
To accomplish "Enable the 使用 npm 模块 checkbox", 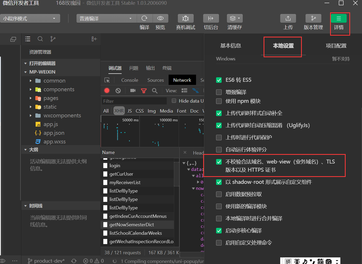I will click(219, 101).
